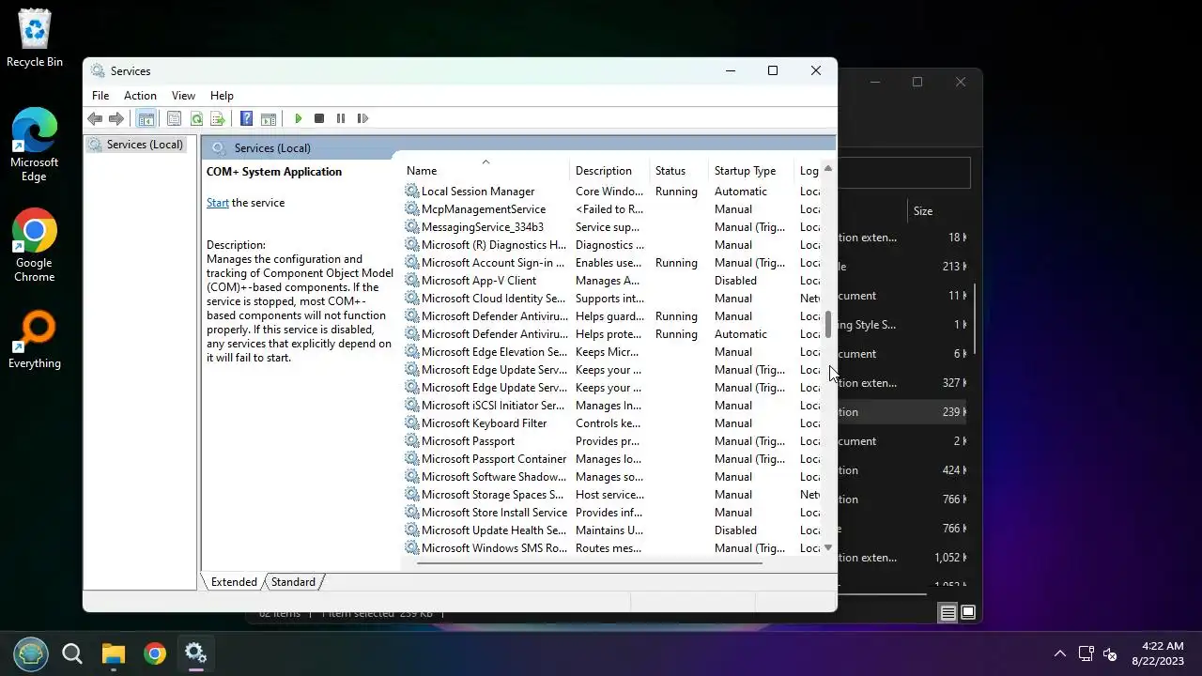Open File Explorer from taskbar
The image size is (1202, 676).
114,653
